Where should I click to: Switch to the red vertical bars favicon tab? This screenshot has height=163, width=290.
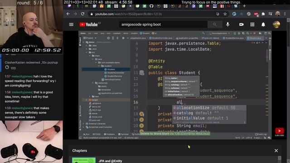point(222,6)
